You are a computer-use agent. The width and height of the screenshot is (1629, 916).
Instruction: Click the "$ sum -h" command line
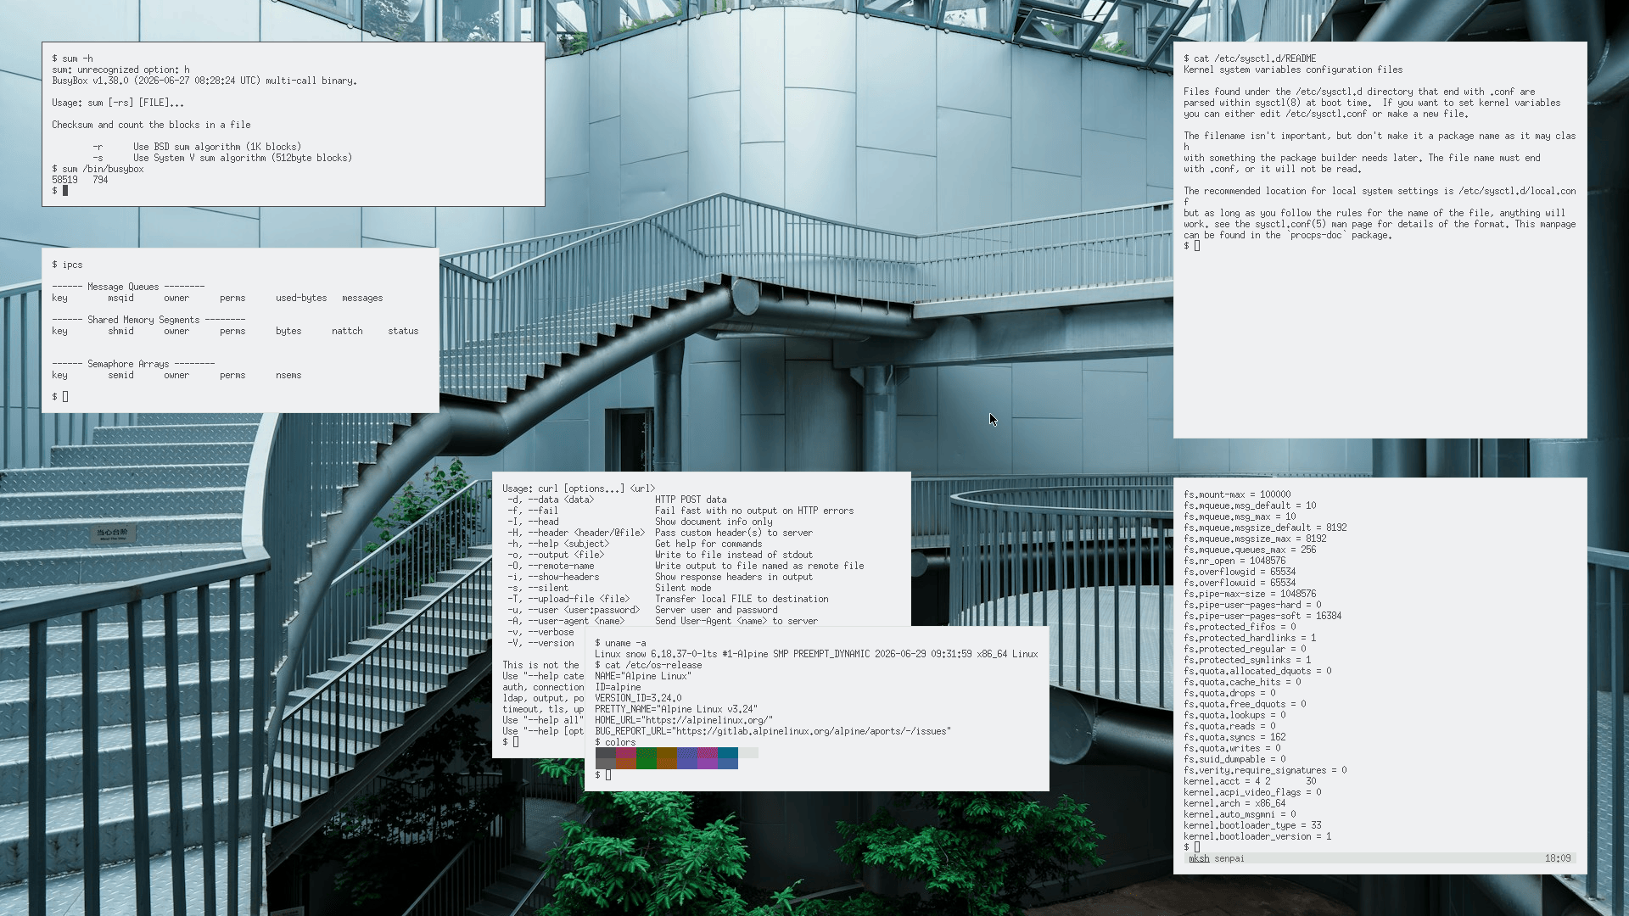[72, 59]
